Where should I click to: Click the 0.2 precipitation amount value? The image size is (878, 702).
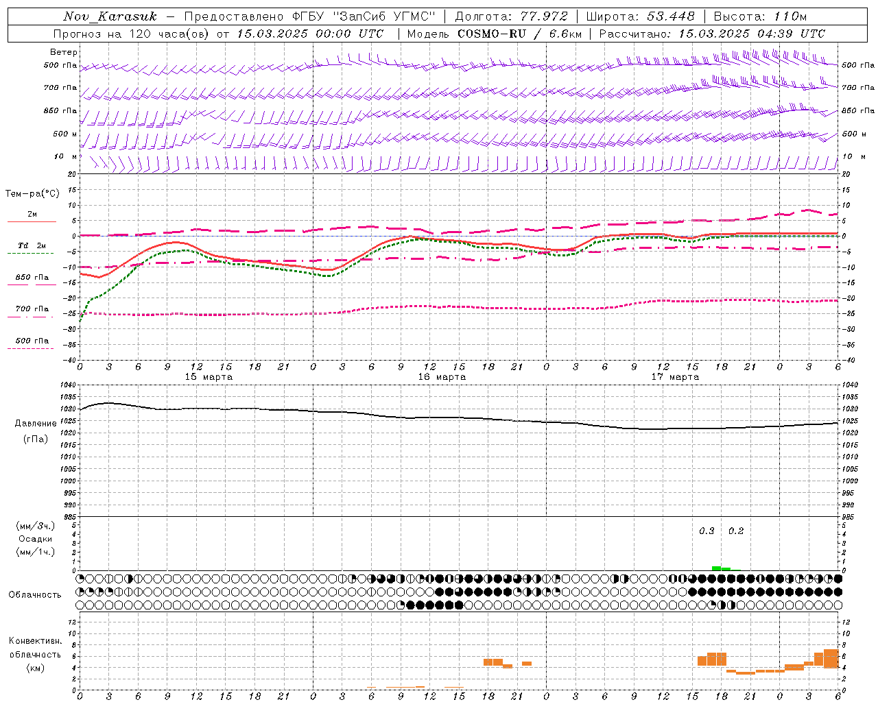coord(735,531)
